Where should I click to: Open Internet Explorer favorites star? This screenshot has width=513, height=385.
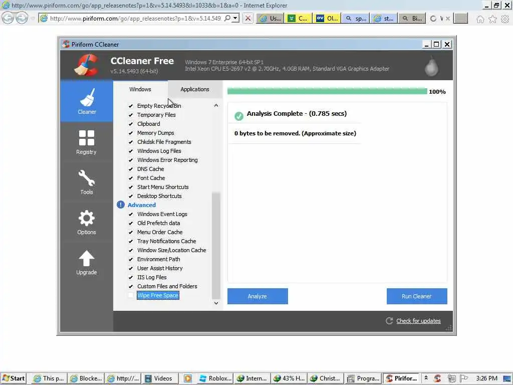pos(492,19)
